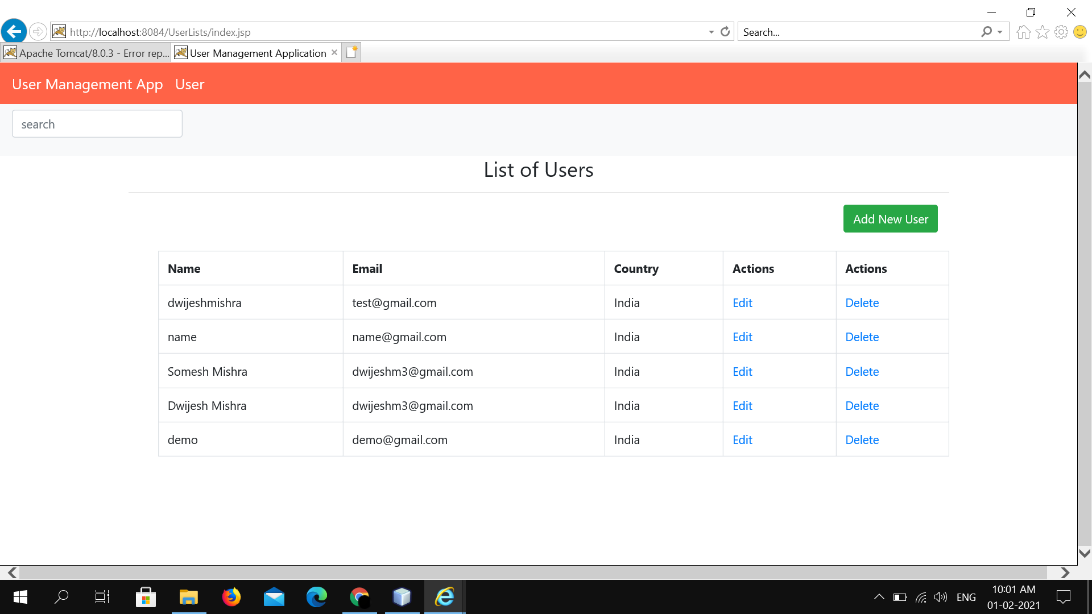Click the volume icon in the system tray

[x=940, y=596]
